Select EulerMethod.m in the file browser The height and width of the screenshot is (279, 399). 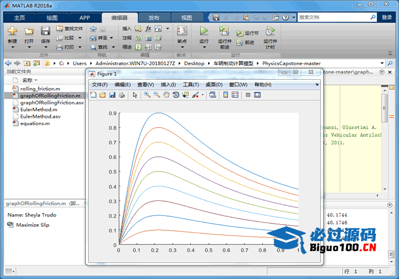point(35,109)
